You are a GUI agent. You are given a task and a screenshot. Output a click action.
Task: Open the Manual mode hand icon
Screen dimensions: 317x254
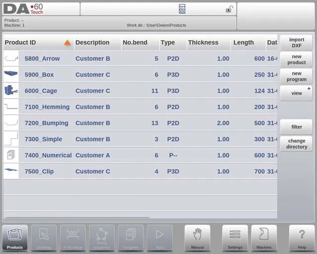coord(197,238)
